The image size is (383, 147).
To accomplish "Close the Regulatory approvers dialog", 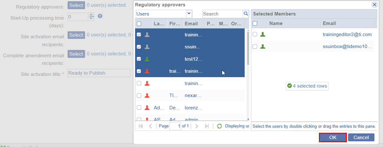I will [374, 4].
